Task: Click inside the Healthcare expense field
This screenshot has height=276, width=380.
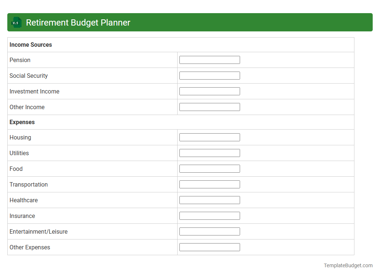Action: coord(209,200)
